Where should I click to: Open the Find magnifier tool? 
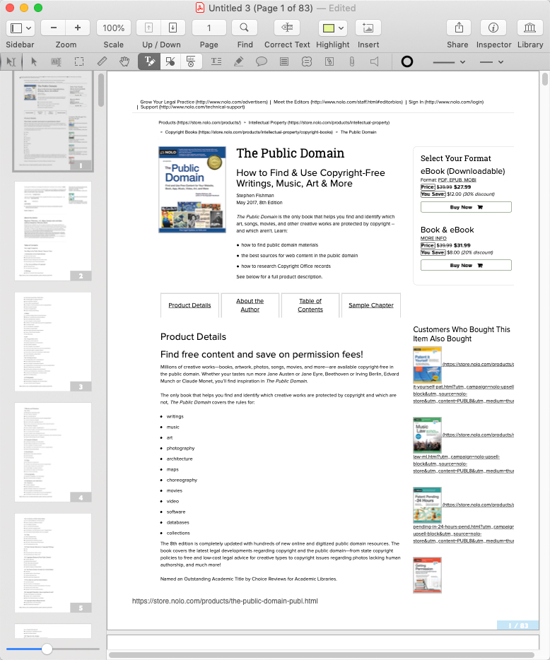point(245,28)
